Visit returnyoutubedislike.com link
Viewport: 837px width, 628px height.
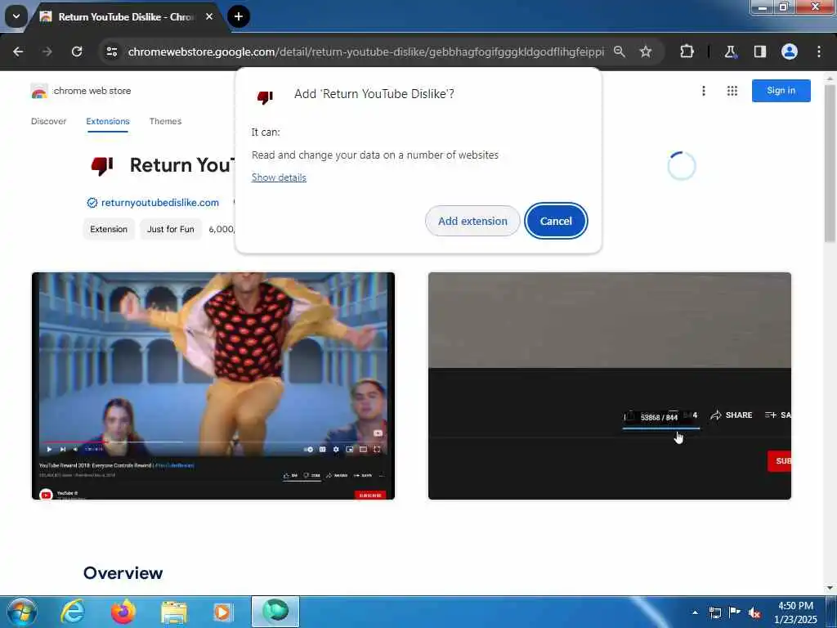click(x=159, y=203)
